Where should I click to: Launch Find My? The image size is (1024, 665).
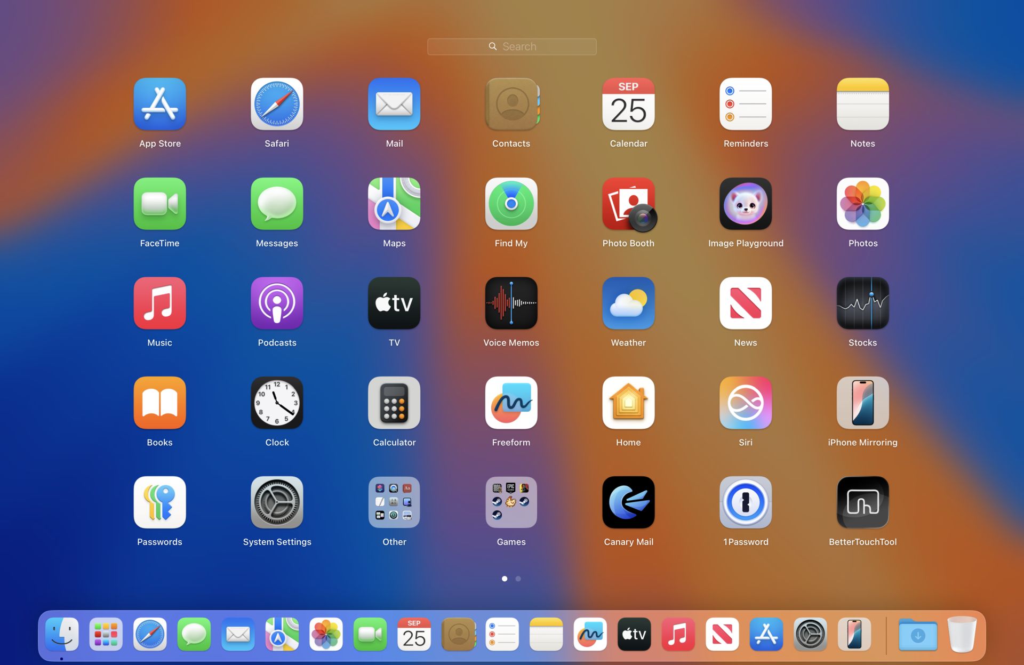[x=511, y=204]
